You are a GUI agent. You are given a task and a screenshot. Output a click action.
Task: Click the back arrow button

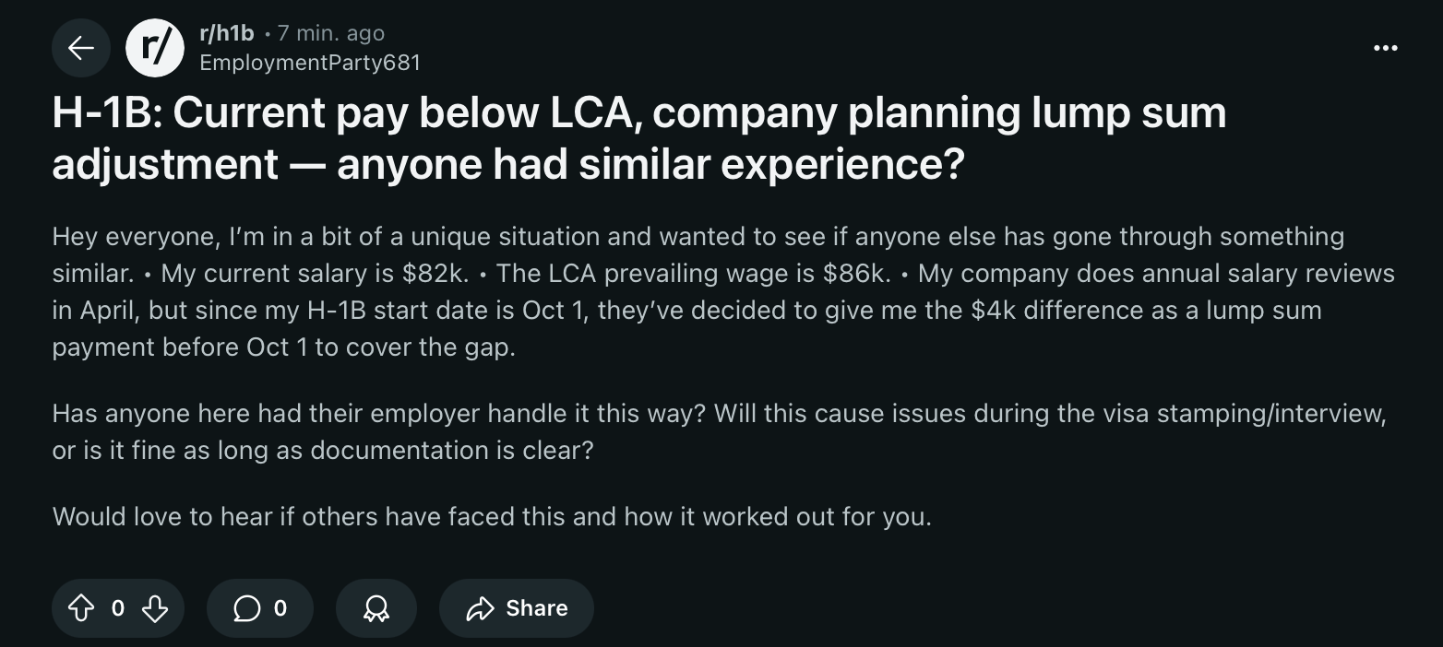click(81, 48)
